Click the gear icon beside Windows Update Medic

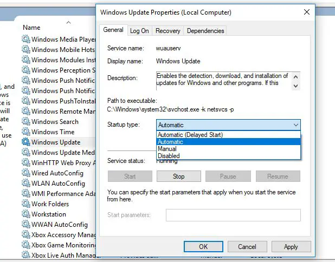click(x=26, y=152)
